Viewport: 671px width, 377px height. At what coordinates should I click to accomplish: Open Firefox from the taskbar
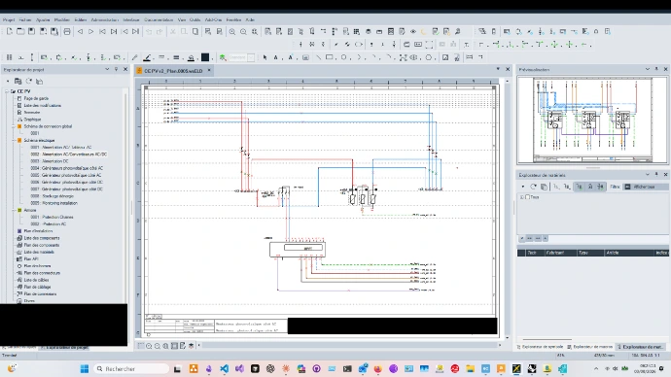(x=378, y=368)
